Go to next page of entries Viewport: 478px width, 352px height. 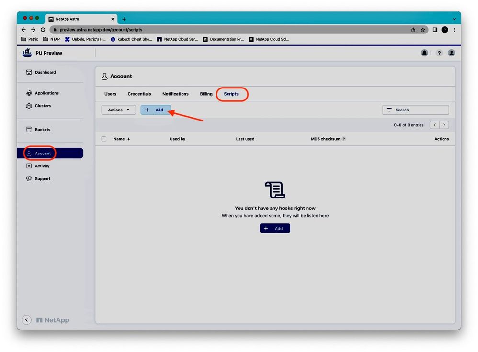point(444,125)
